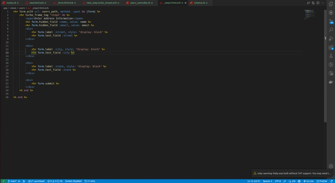This screenshot has width=335, height=183.
Task: Click Ln 13, Col 41 cursor position
Action: pyautogui.click(x=254, y=181)
